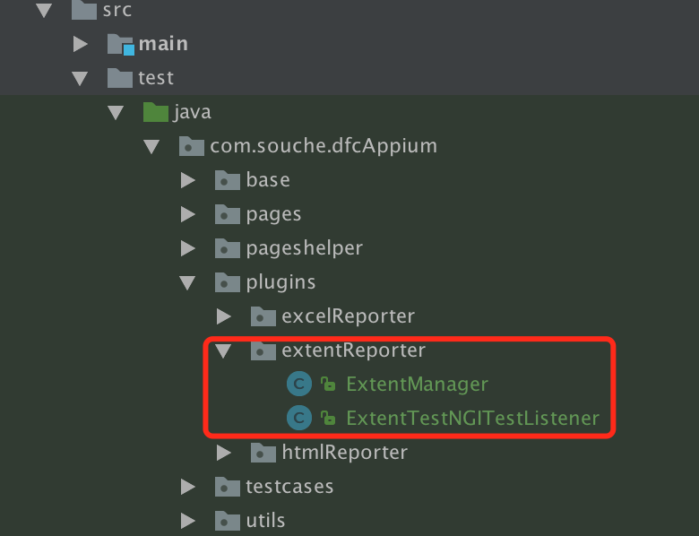Click the green java source folder icon
Screen dimensions: 699x536
point(156,112)
